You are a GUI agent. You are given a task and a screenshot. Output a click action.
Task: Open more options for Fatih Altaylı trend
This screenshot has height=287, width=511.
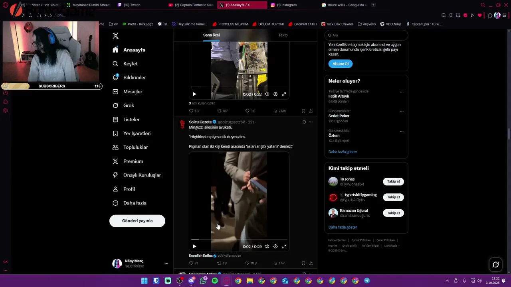(x=402, y=92)
